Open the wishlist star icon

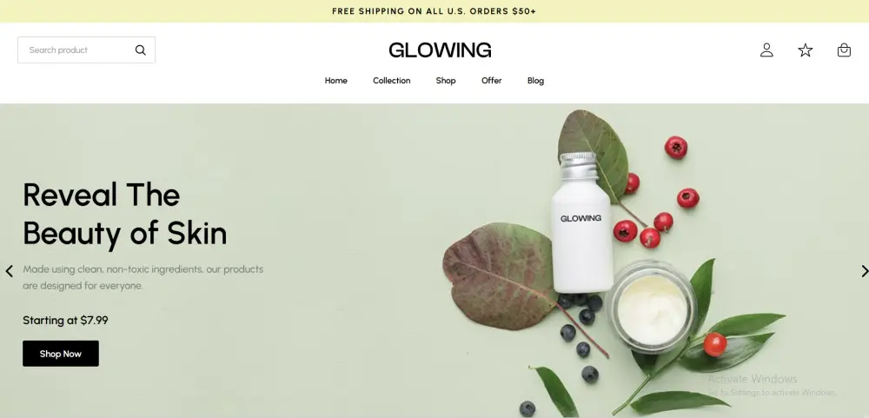click(x=806, y=50)
